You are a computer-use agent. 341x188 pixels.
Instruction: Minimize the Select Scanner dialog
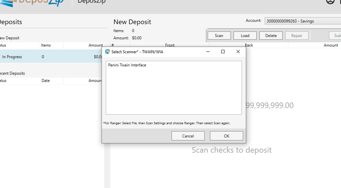[208, 52]
